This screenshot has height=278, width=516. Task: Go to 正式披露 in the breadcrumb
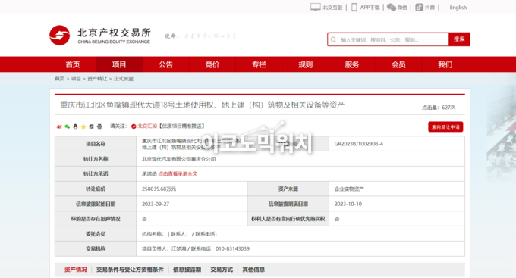(124, 79)
